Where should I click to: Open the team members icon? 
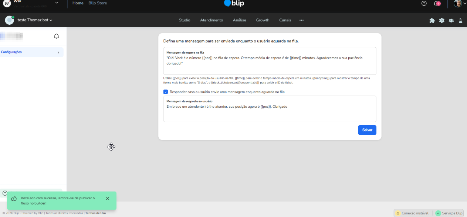(451, 20)
